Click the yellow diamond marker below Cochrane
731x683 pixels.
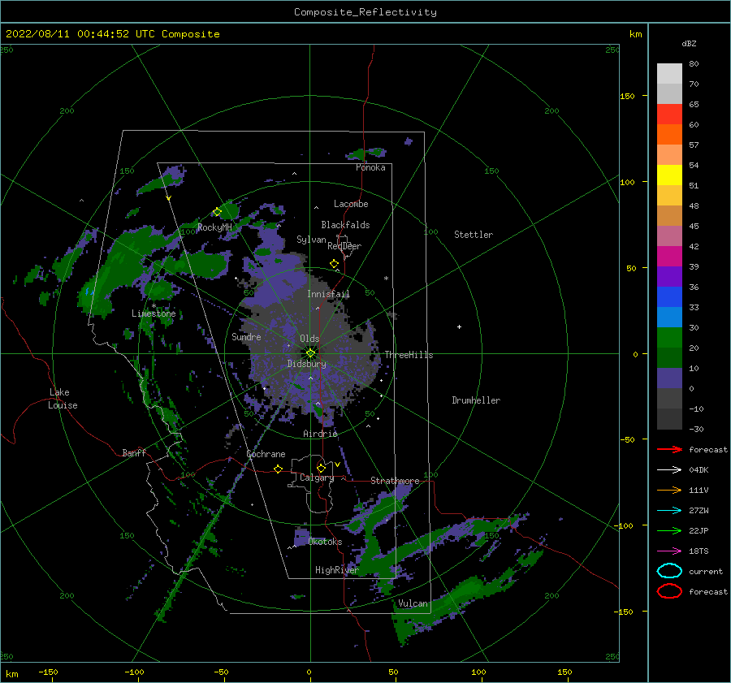[x=278, y=469]
